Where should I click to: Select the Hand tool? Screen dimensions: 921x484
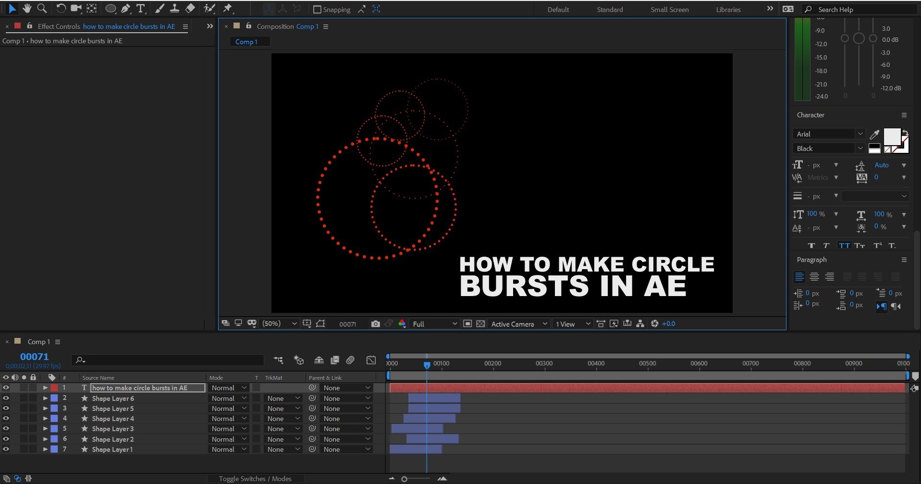tap(27, 8)
